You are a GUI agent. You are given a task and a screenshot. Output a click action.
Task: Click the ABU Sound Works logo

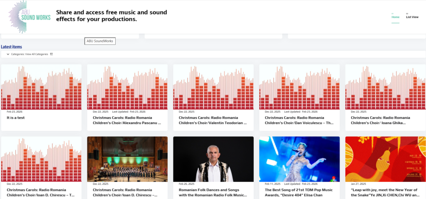30,17
